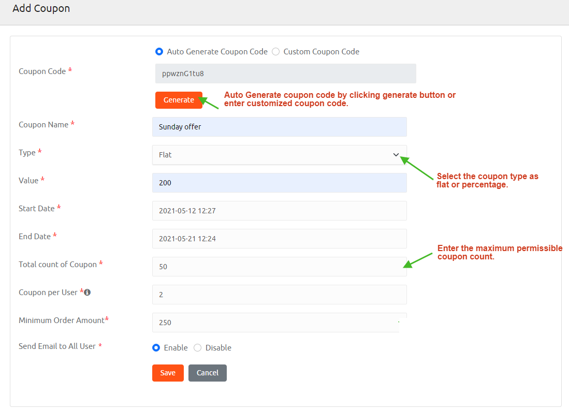Open the Start Date picker field
This screenshot has height=409, width=569.
[279, 211]
